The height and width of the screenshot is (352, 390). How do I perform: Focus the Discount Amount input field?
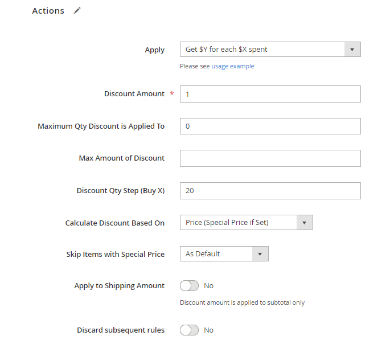(270, 94)
